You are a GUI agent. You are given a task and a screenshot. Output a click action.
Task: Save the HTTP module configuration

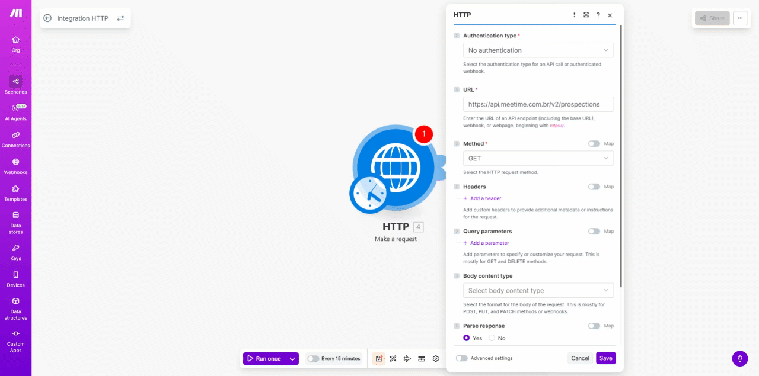tap(605, 358)
